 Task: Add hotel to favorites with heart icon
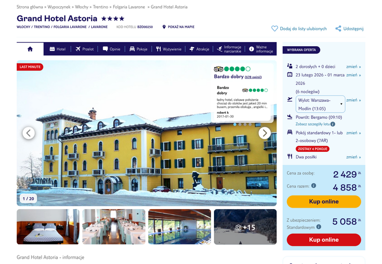click(x=275, y=29)
